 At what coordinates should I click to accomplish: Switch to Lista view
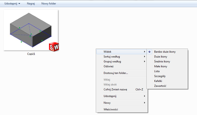point(167,71)
